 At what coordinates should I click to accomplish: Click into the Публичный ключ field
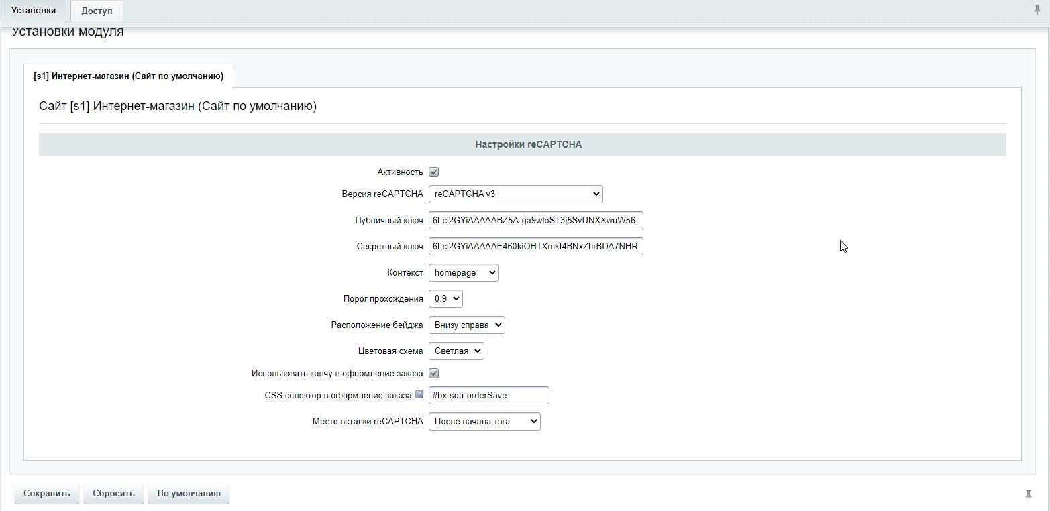coord(535,221)
